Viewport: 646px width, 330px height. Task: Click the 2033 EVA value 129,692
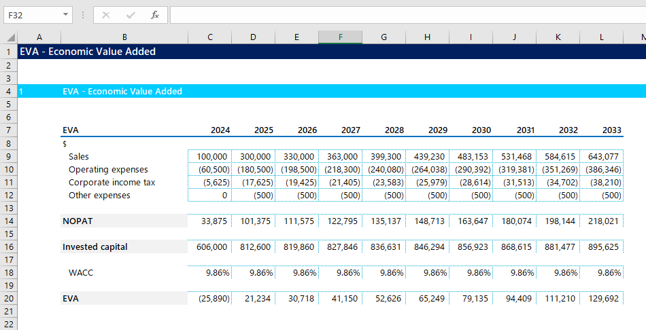click(x=601, y=299)
